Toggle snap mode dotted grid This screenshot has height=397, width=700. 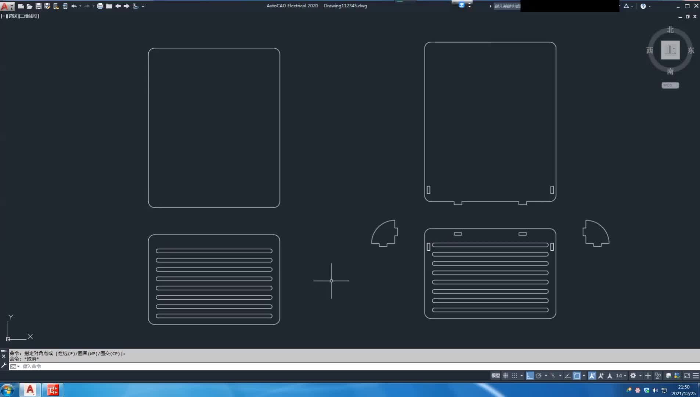(x=515, y=376)
